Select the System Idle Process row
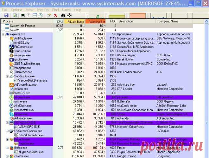The width and height of the screenshot is (209, 158). 97,26
